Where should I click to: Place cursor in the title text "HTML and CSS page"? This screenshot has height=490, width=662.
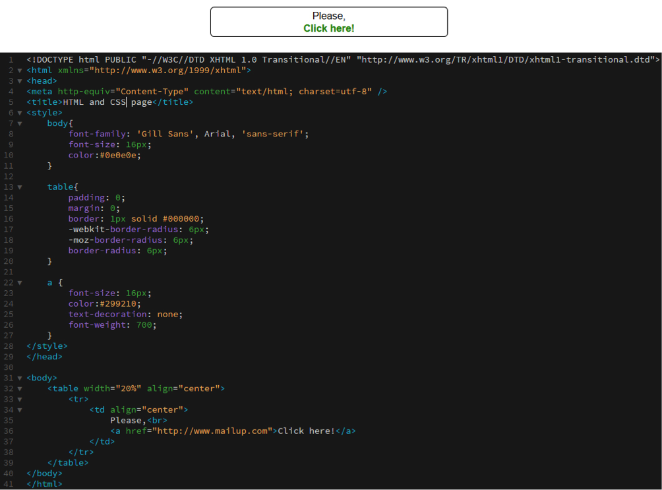(x=107, y=102)
